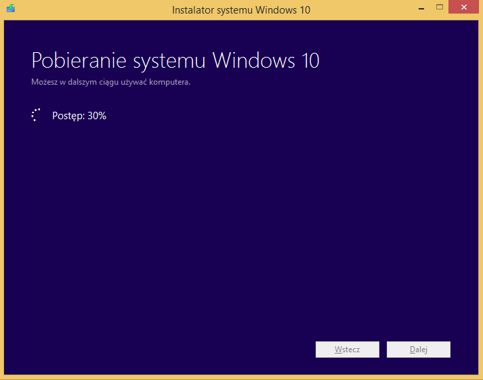483x380 pixels.
Task: Click 'Windows 10' in the large heading
Action: pyautogui.click(x=266, y=61)
